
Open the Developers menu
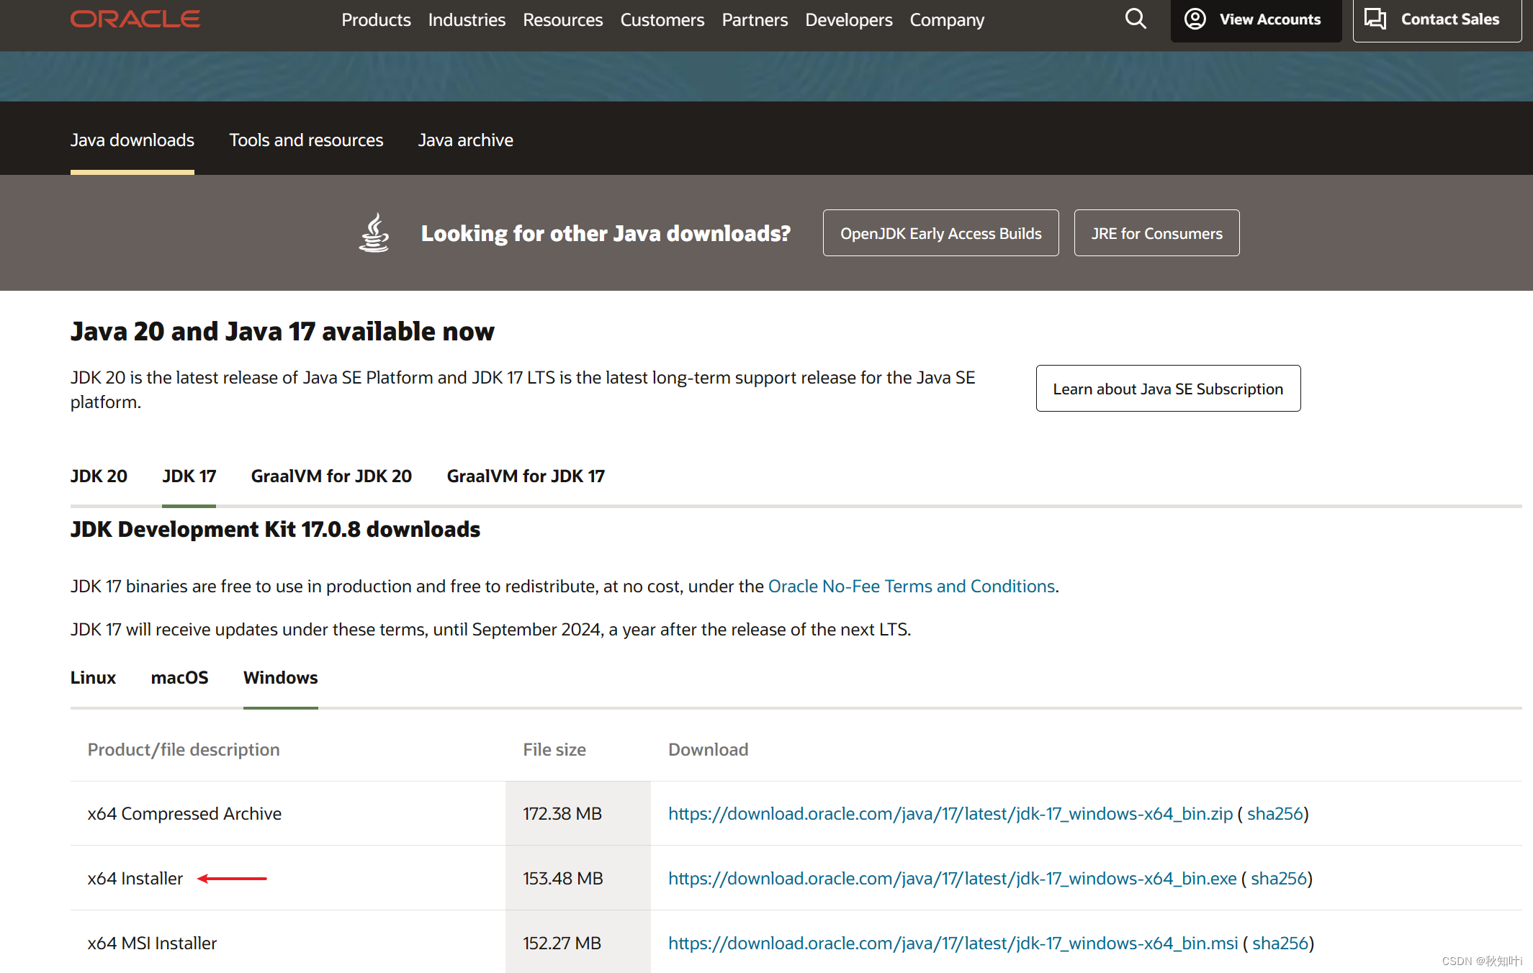point(849,20)
